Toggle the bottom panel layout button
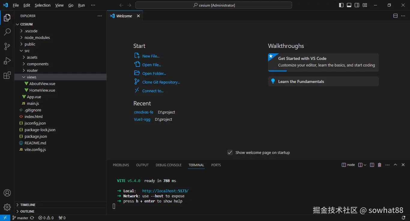 point(349,5)
